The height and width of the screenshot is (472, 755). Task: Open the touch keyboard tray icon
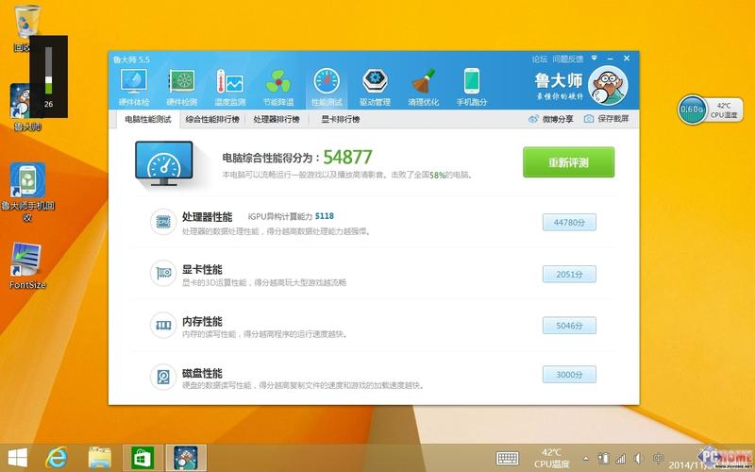coord(508,458)
